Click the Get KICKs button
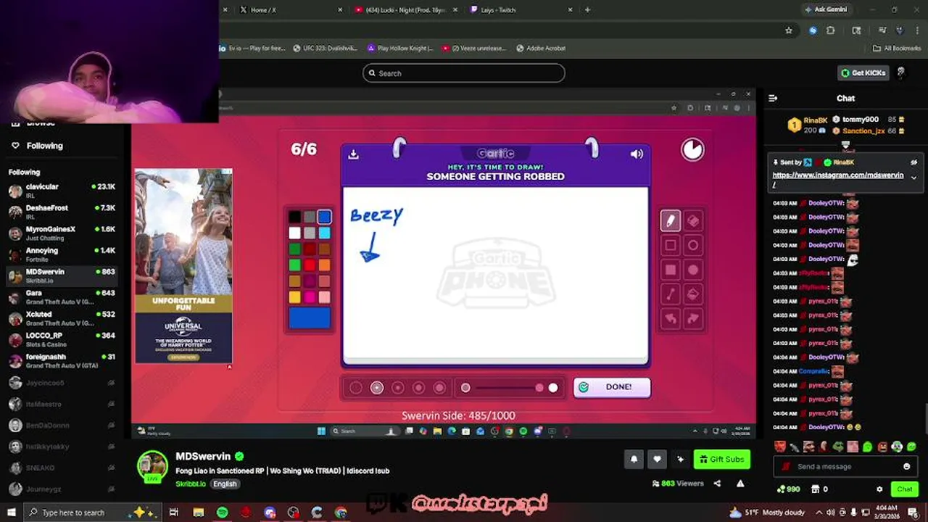 pos(863,73)
